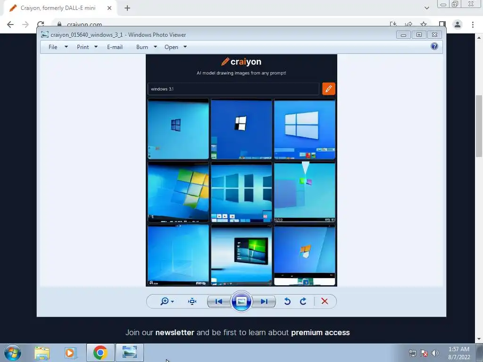The image size is (483, 362).
Task: Click the install app icon in the address bar
Action: point(393,24)
